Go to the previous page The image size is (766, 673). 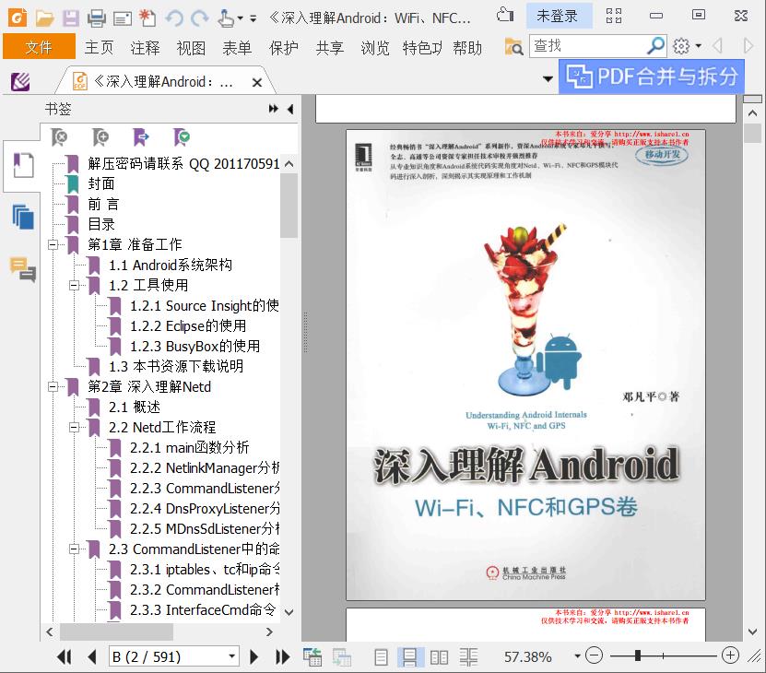point(91,656)
